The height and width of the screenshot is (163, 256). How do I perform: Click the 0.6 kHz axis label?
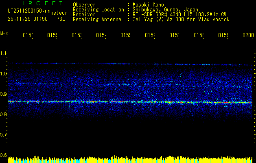click(x=3, y=155)
